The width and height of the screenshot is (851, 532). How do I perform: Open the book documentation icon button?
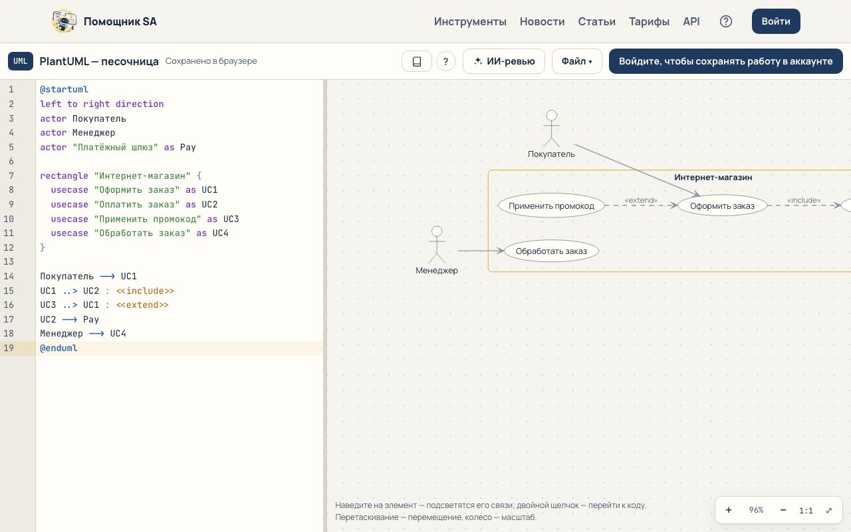[417, 61]
